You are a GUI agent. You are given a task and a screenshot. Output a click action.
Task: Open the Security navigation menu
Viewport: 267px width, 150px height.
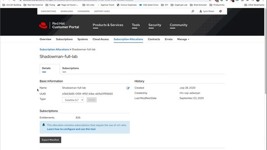point(155,25)
